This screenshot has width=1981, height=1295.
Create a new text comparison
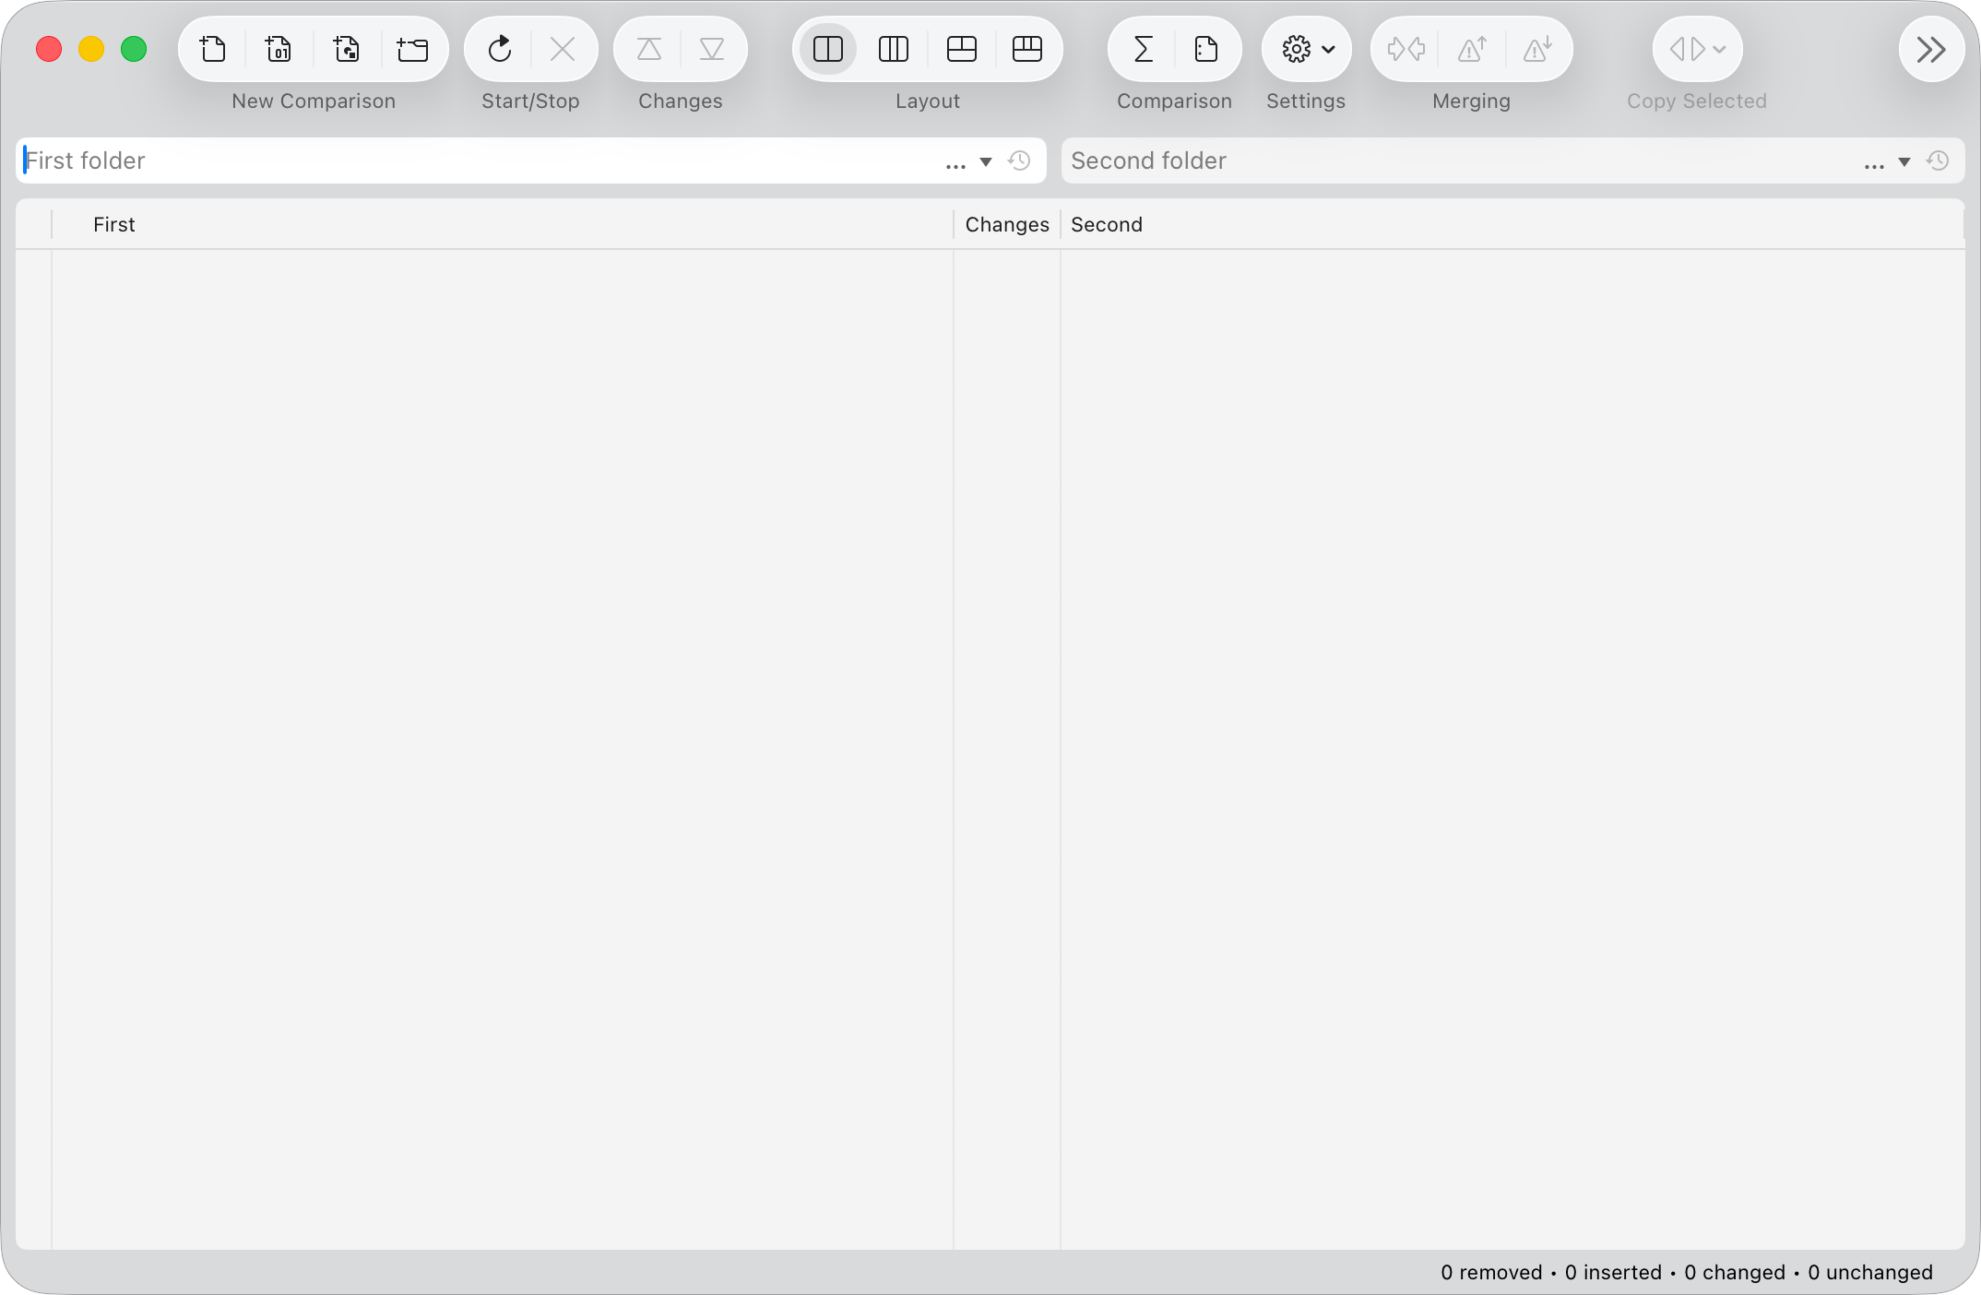pyautogui.click(x=213, y=49)
